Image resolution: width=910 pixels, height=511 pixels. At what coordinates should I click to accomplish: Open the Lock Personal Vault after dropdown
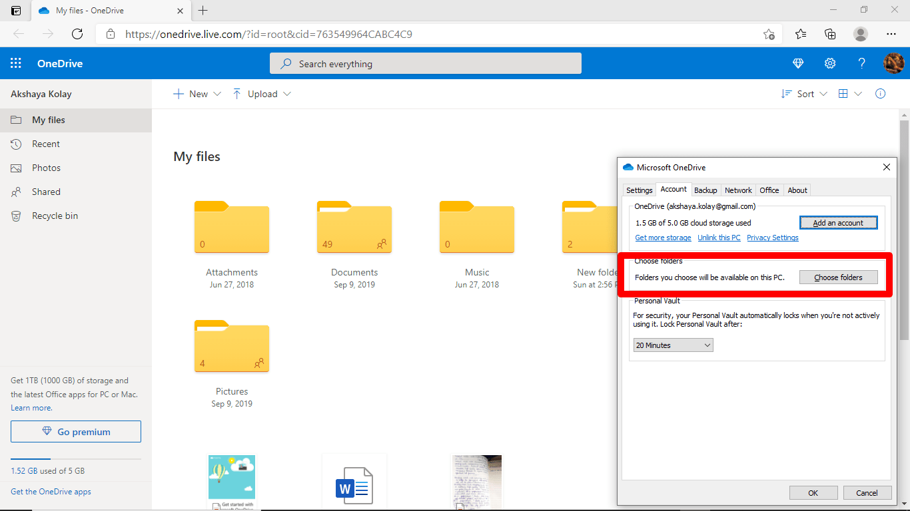673,345
